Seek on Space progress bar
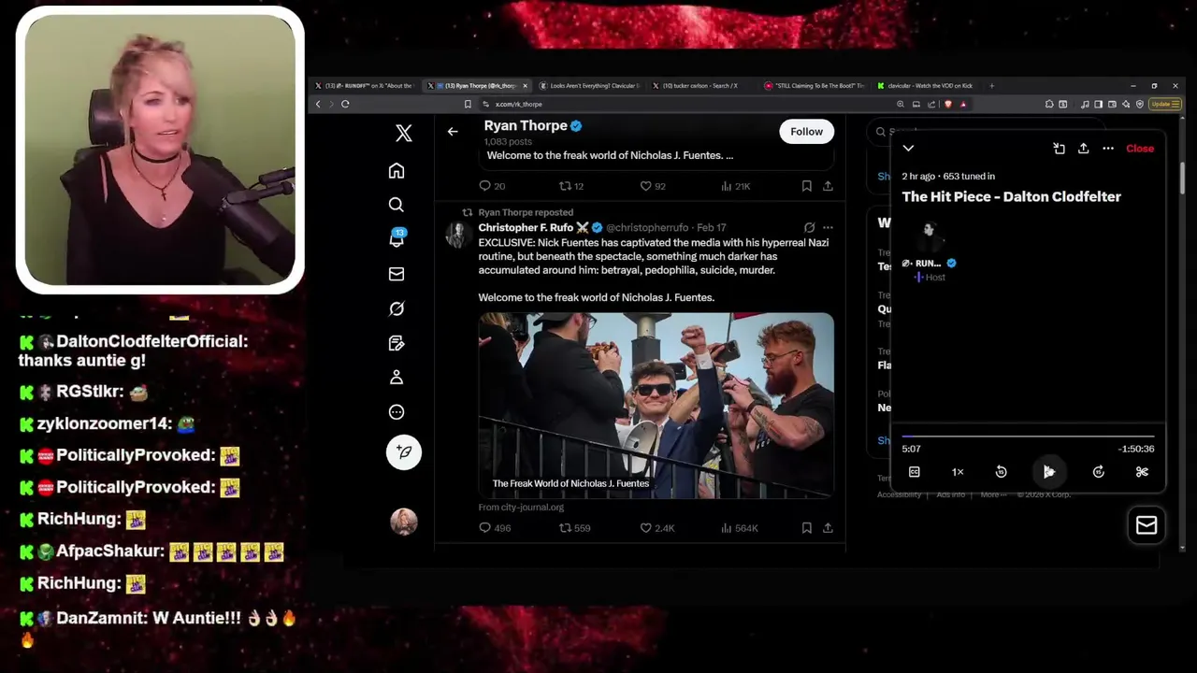 click(x=1028, y=437)
